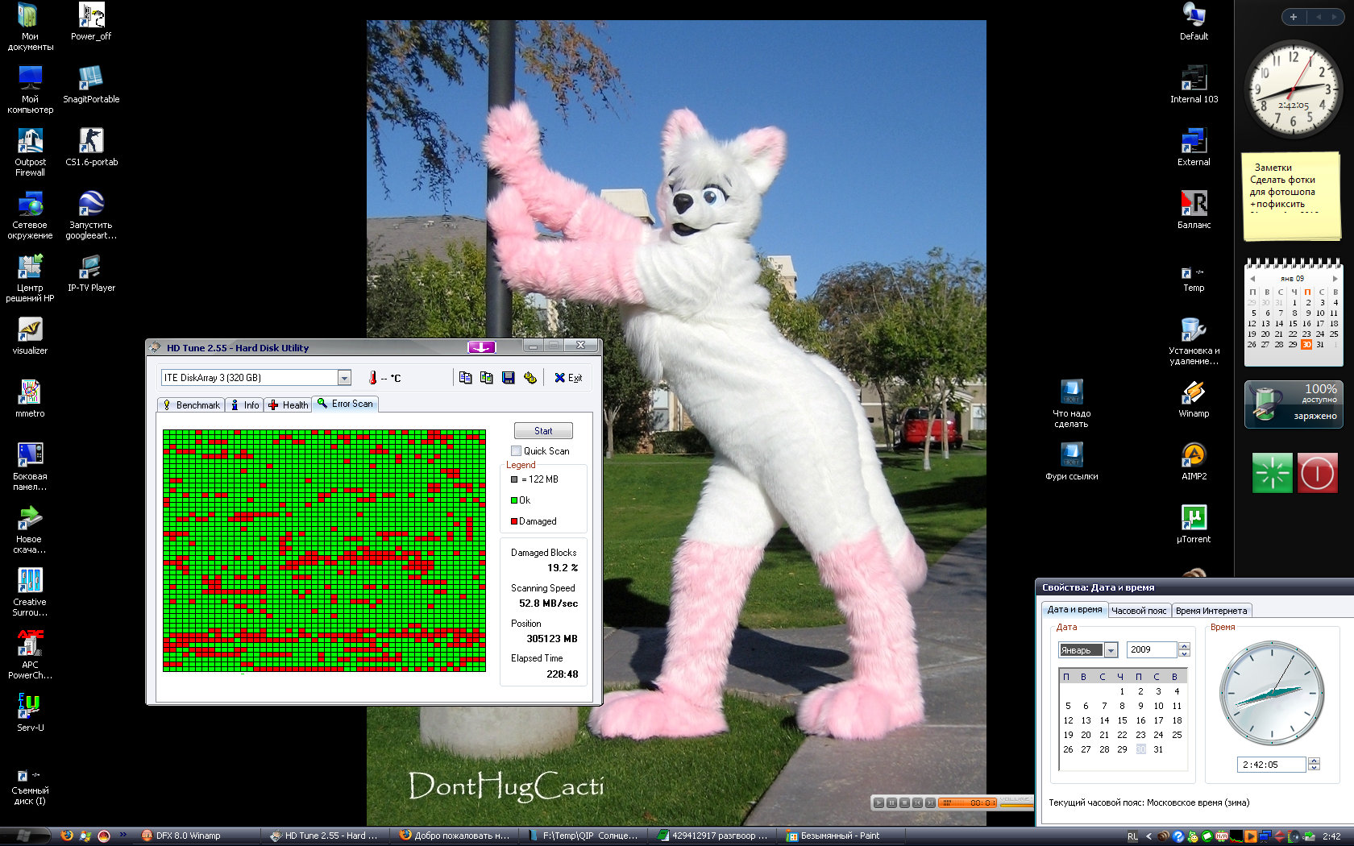The image size is (1354, 846).
Task: Select the Winamp desktop shortcut
Action: tap(1194, 399)
